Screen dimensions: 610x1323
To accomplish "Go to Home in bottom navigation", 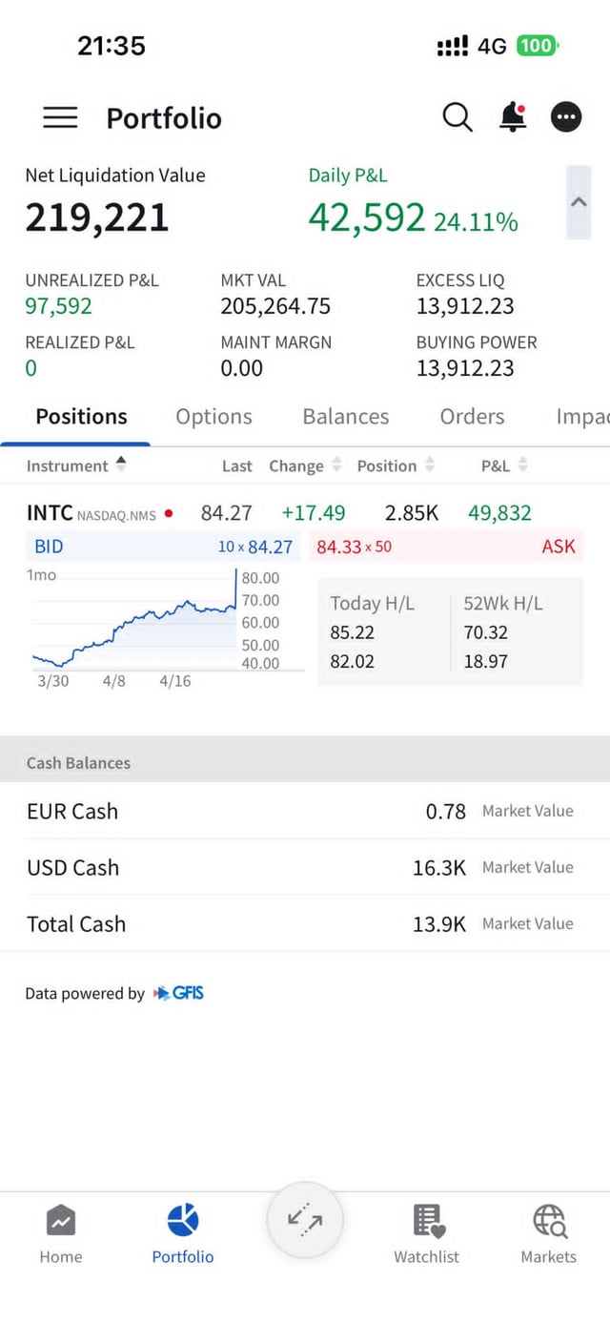I will click(61, 1232).
